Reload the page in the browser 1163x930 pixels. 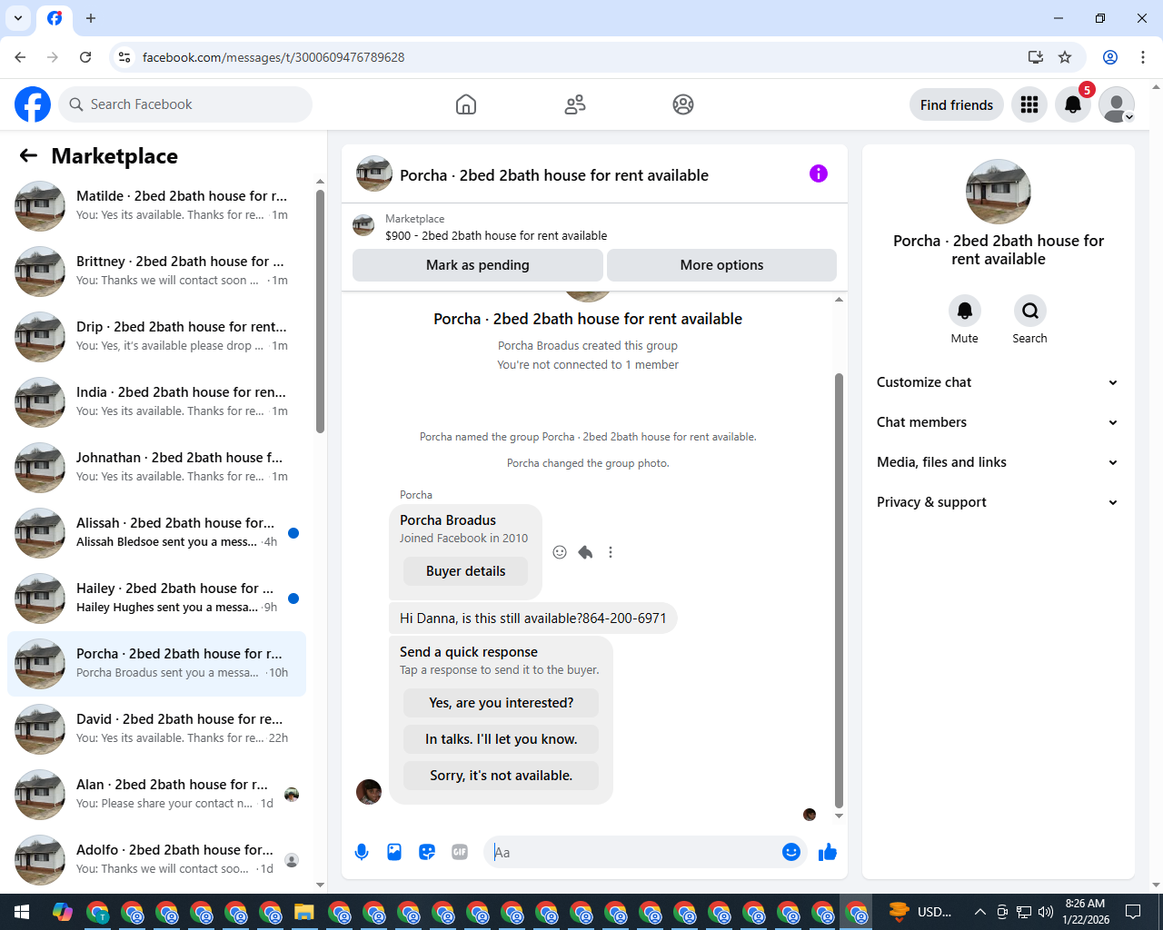pyautogui.click(x=85, y=57)
